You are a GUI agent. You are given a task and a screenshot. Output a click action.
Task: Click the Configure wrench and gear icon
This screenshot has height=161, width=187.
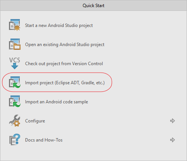15,121
